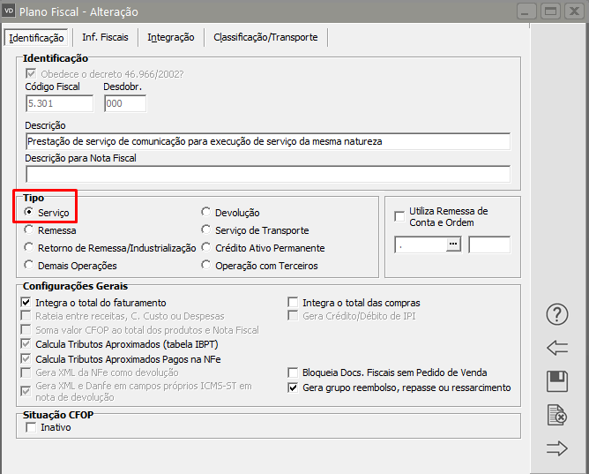Image resolution: width=589 pixels, height=474 pixels.
Task: Select Crédito Ativo Permanente option
Action: 206,248
